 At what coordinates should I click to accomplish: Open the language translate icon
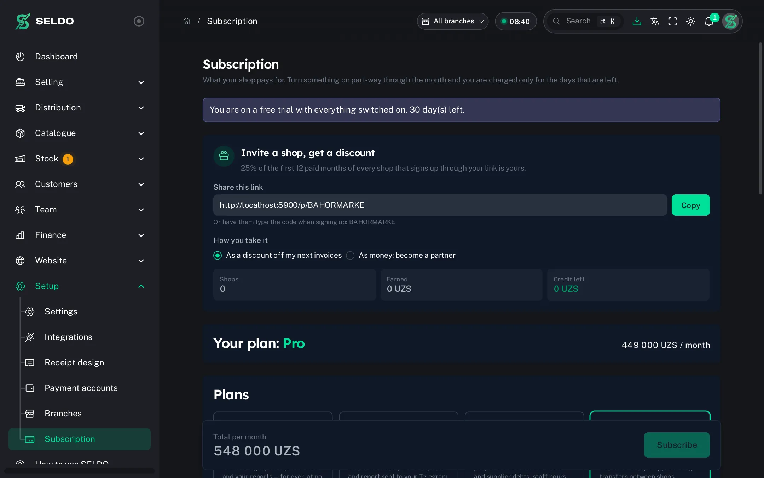[x=655, y=21]
